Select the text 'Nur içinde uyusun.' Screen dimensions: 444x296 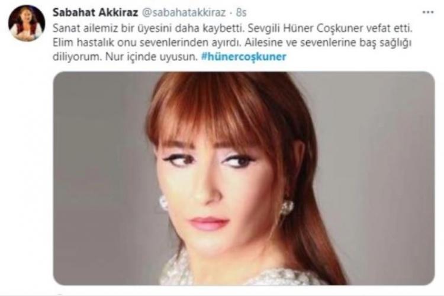(x=152, y=57)
